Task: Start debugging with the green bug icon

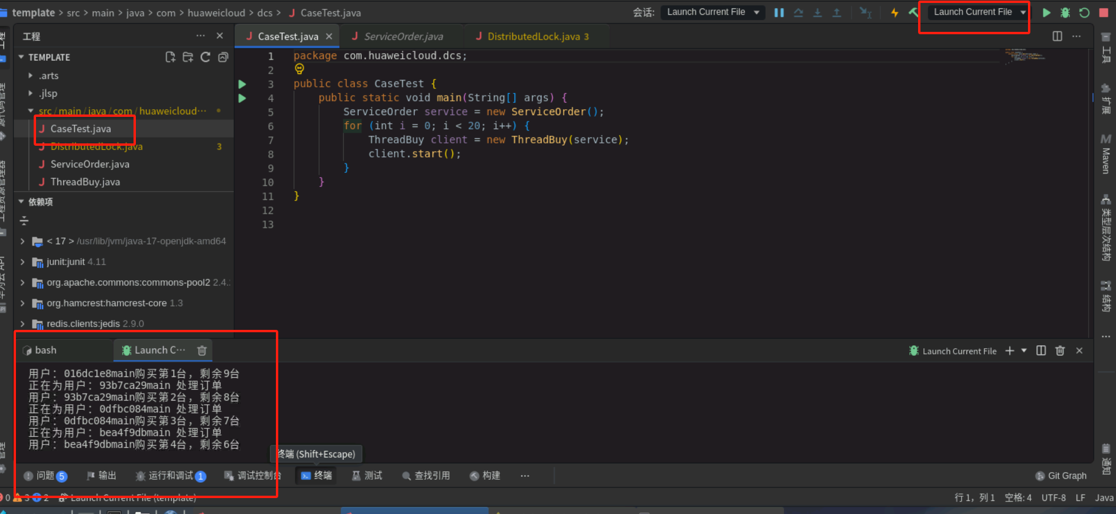Action: [1065, 12]
